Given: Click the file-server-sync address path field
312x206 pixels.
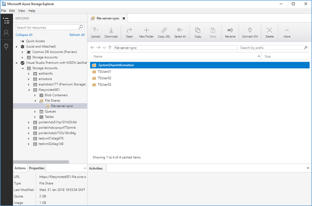Looking at the screenshot, I should point(175,48).
